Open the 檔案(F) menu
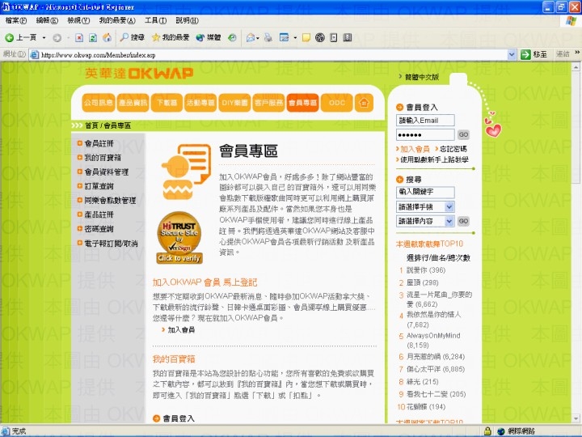Image resolution: width=582 pixels, height=437 pixels. pyautogui.click(x=15, y=20)
